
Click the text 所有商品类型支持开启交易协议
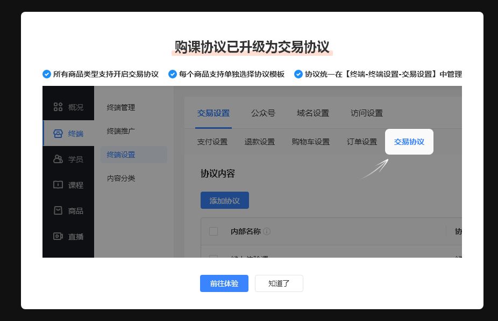click(106, 74)
